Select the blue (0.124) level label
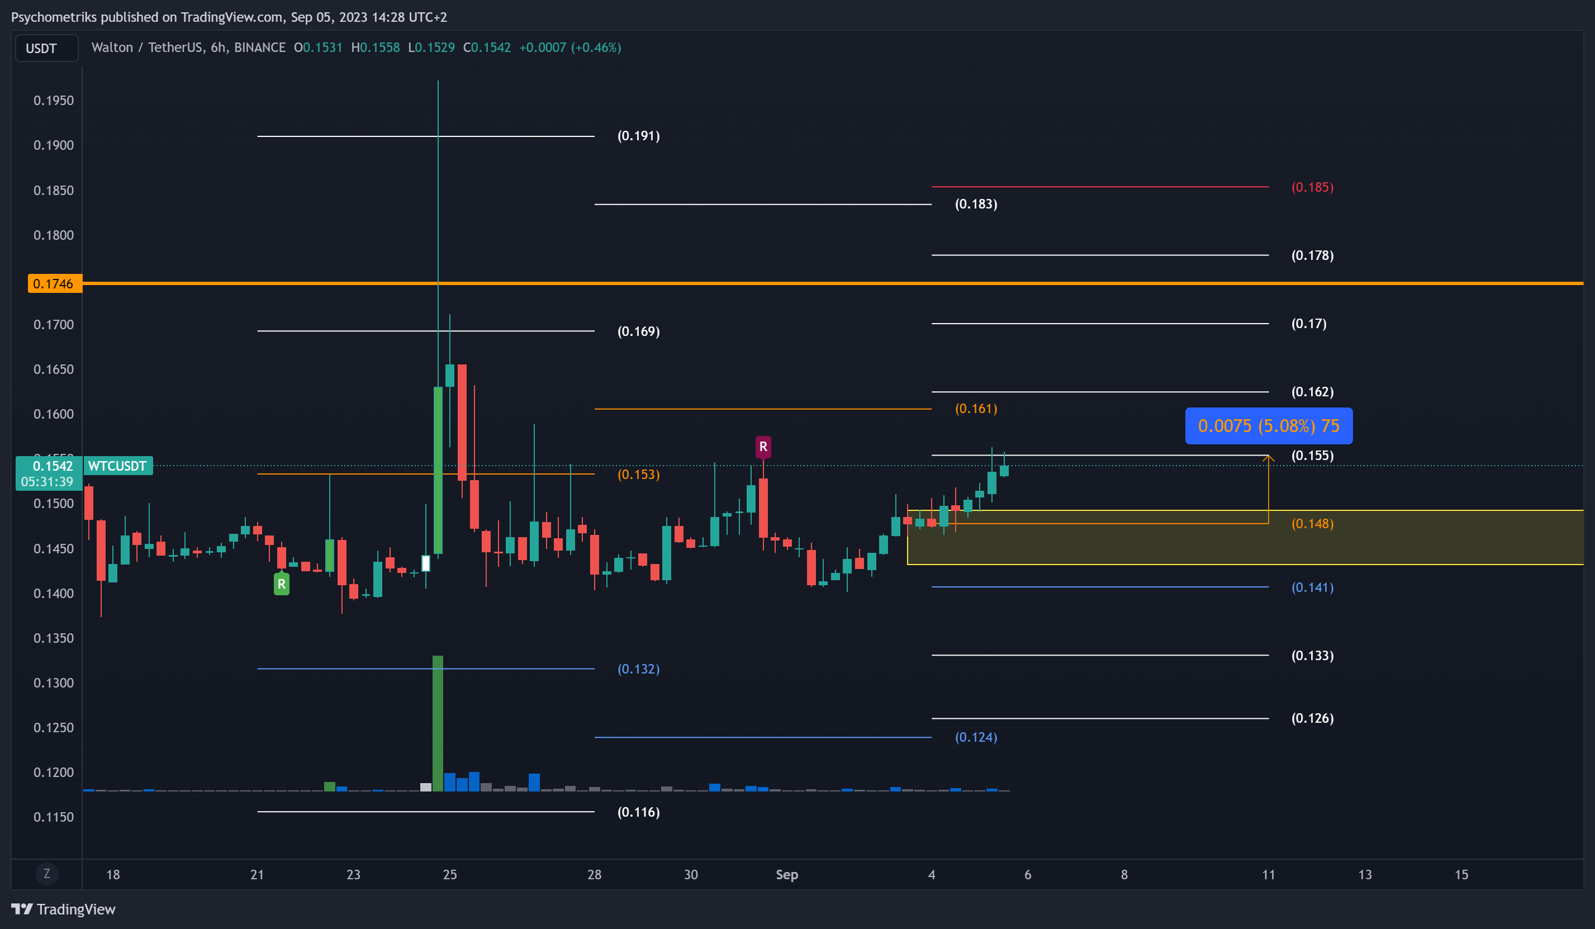The height and width of the screenshot is (929, 1595). point(976,737)
